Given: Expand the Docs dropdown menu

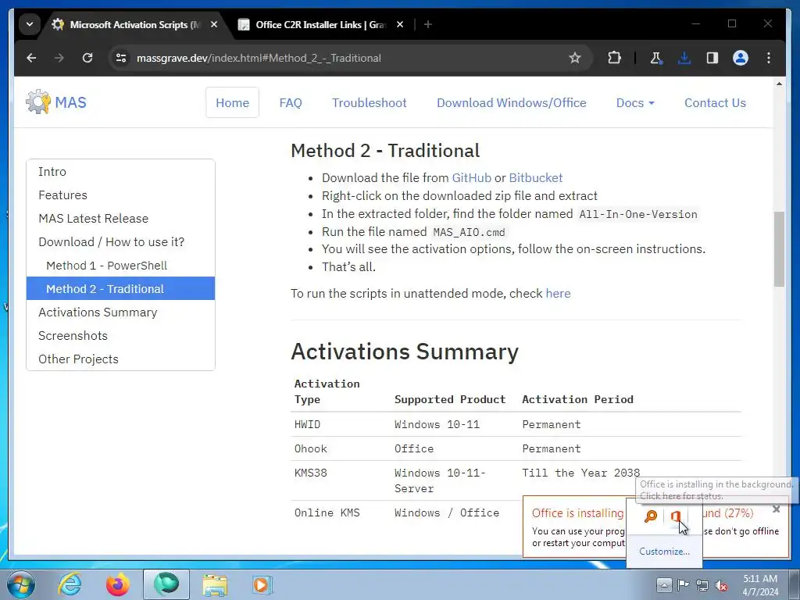Looking at the screenshot, I should coord(635,102).
